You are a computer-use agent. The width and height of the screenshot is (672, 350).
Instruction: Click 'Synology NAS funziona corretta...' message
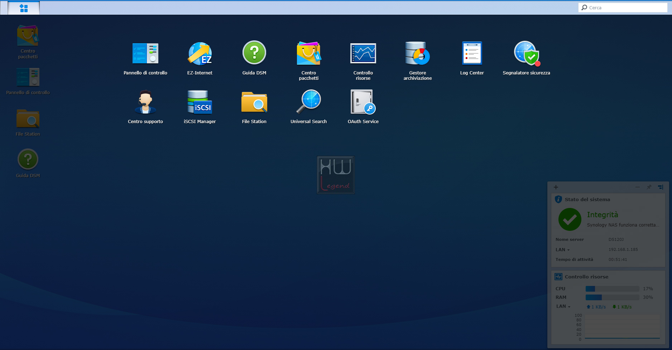pyautogui.click(x=623, y=225)
